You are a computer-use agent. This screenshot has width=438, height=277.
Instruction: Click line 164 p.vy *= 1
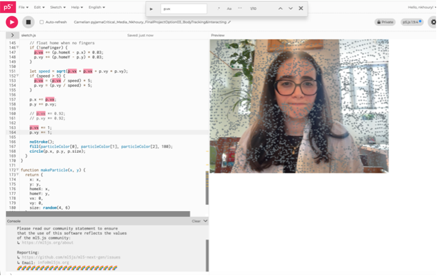click(x=40, y=132)
